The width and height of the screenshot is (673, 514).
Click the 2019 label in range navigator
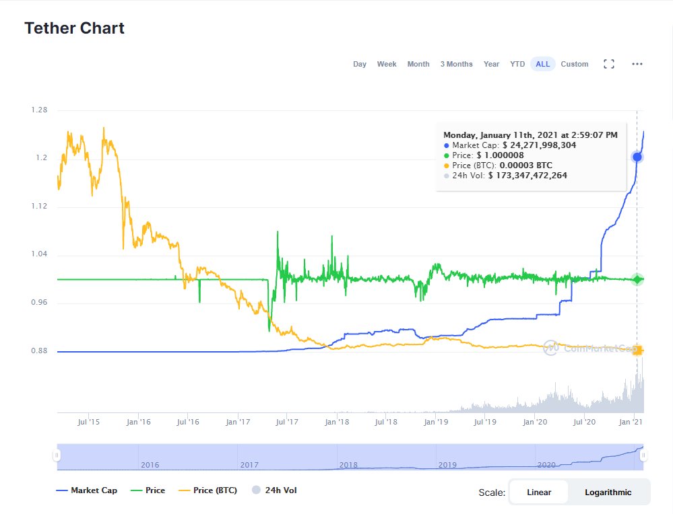447,465
